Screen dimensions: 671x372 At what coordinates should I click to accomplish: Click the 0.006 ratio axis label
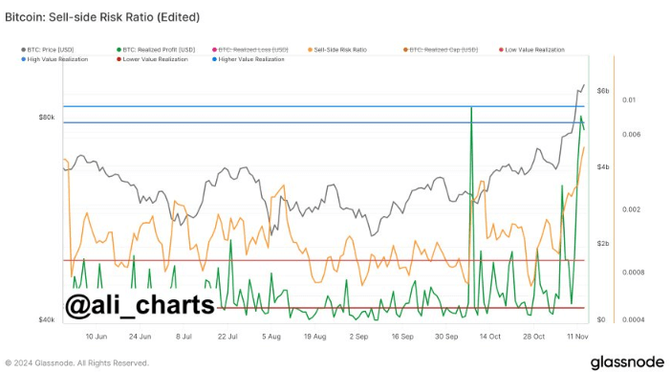631,135
